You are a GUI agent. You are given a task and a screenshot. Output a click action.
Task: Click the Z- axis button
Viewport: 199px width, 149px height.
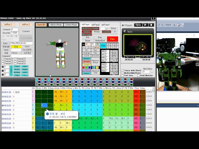point(116,47)
